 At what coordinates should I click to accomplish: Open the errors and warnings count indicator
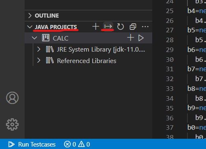[77, 144]
